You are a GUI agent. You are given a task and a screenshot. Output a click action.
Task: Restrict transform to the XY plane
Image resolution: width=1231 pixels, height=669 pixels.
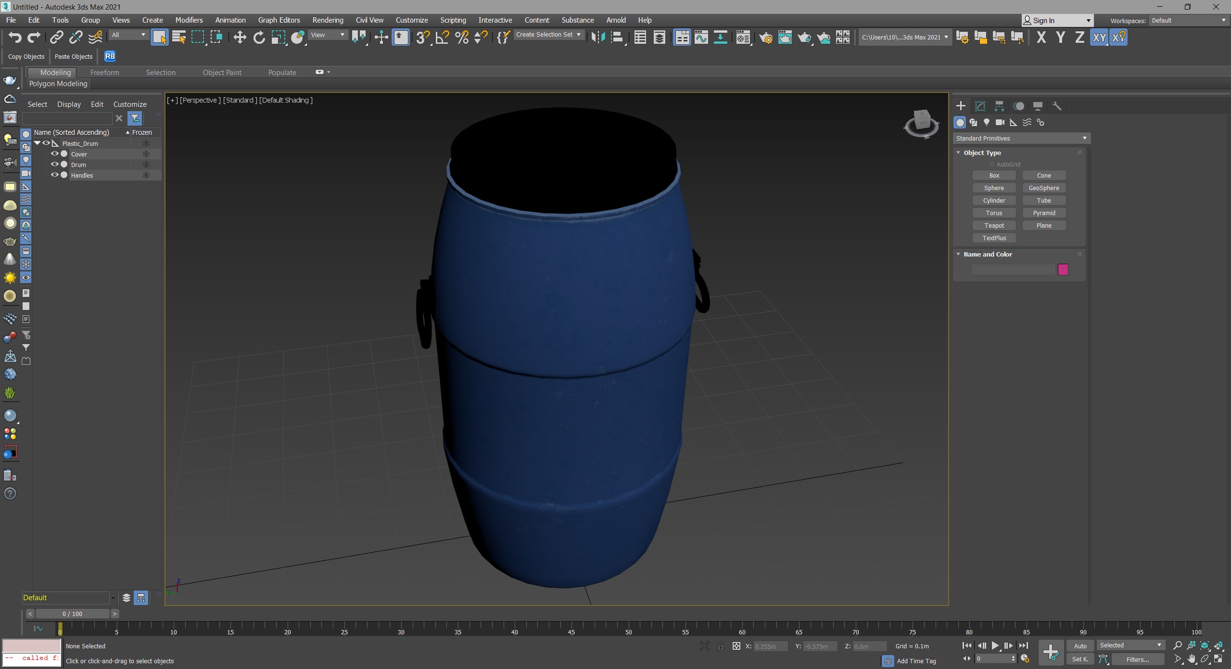[x=1099, y=38]
